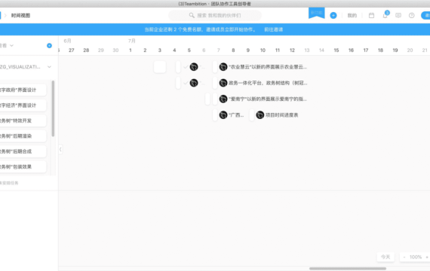The image size is (430, 271).
Task: Click avatar beside 农业慧云 task
Action: 223,67
